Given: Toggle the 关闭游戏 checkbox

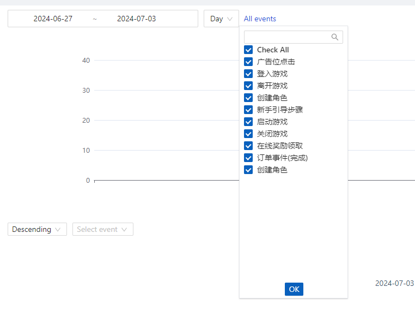Looking at the screenshot, I should [248, 134].
